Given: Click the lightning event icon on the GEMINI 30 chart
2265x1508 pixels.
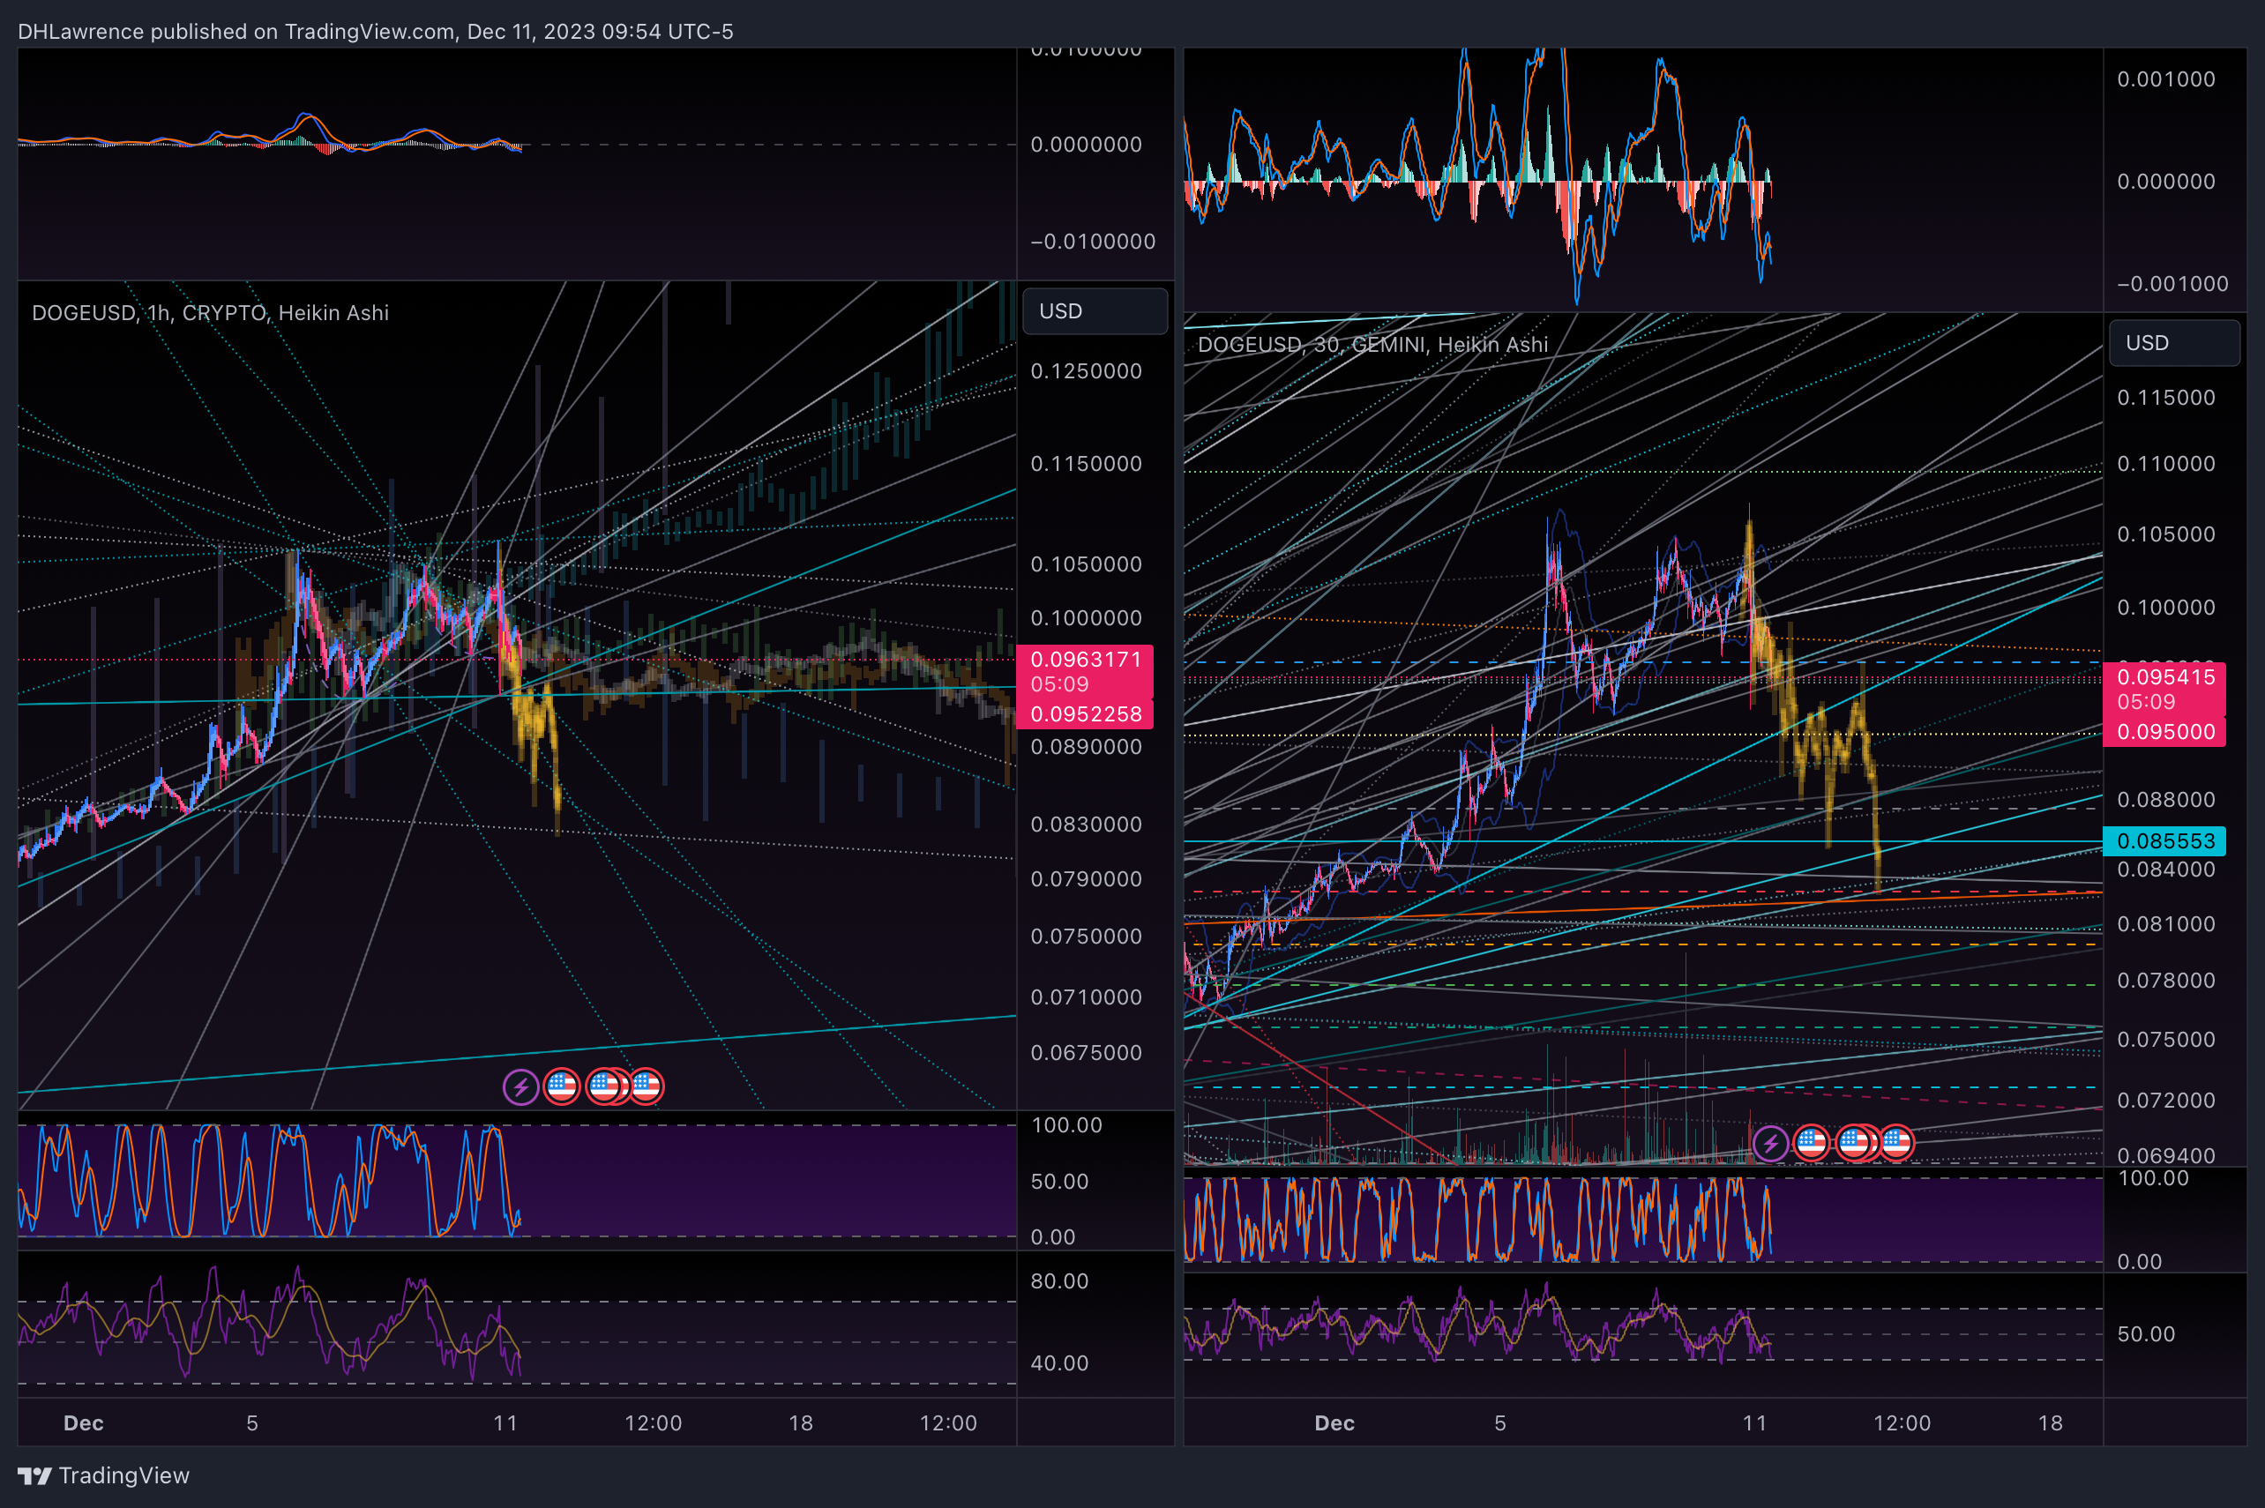Looking at the screenshot, I should [x=1769, y=1144].
